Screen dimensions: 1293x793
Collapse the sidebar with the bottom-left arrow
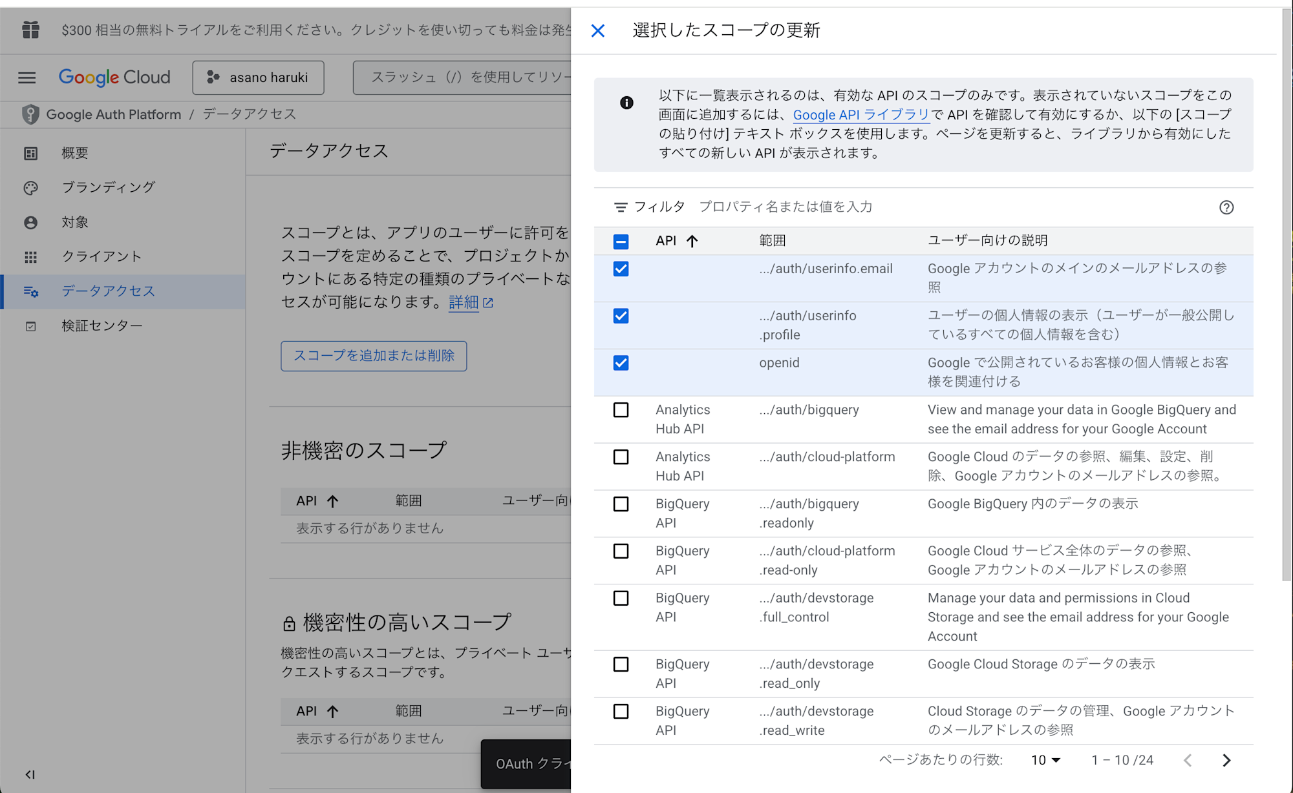(x=30, y=774)
